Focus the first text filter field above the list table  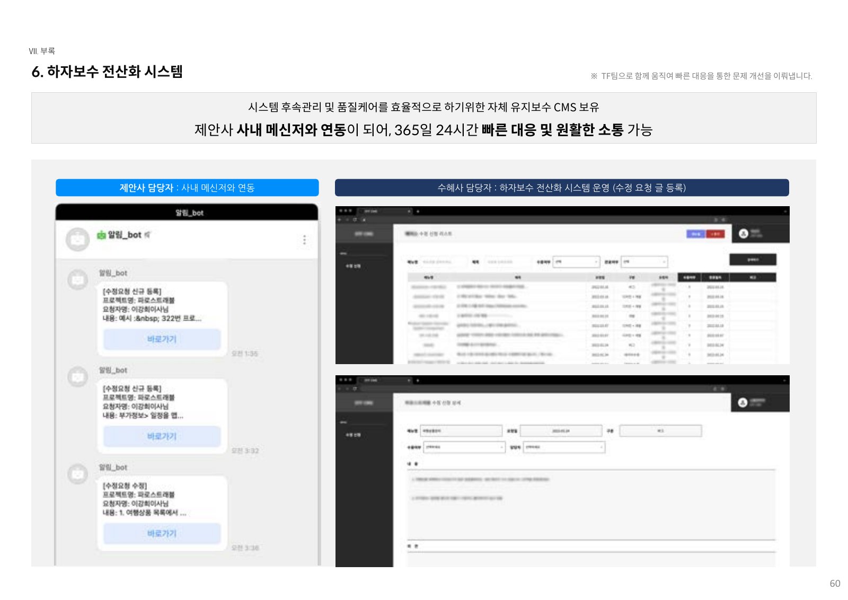(x=443, y=262)
